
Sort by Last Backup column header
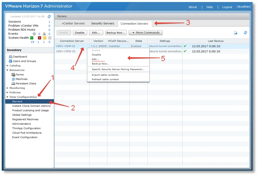(216, 41)
